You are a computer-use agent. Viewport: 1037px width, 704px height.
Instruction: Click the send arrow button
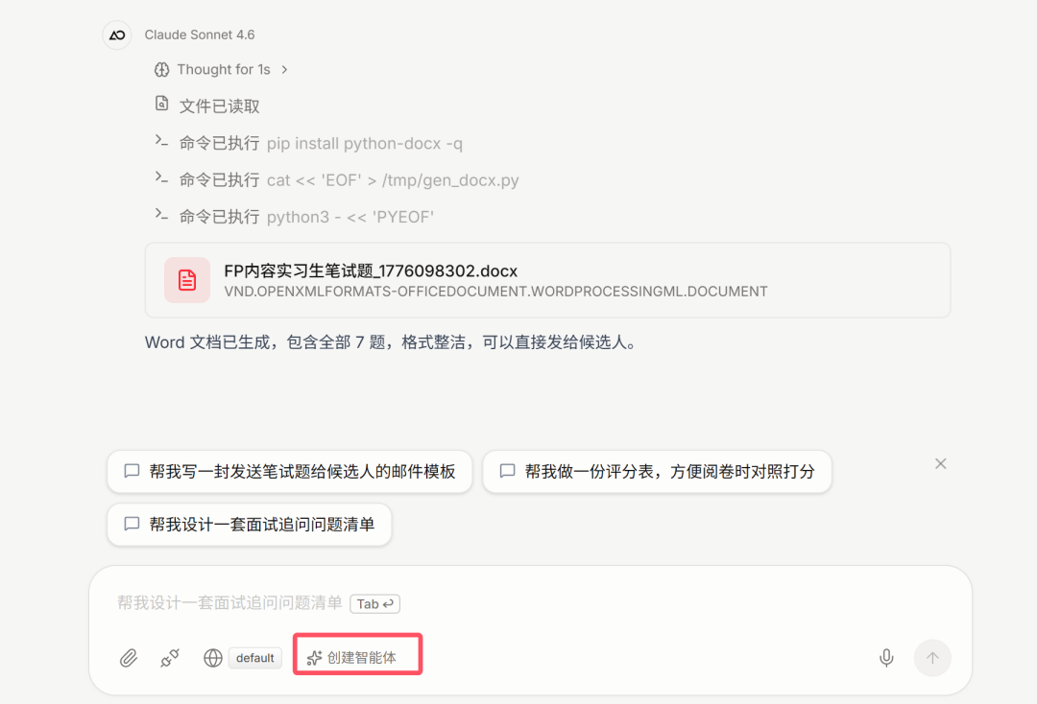tap(932, 658)
